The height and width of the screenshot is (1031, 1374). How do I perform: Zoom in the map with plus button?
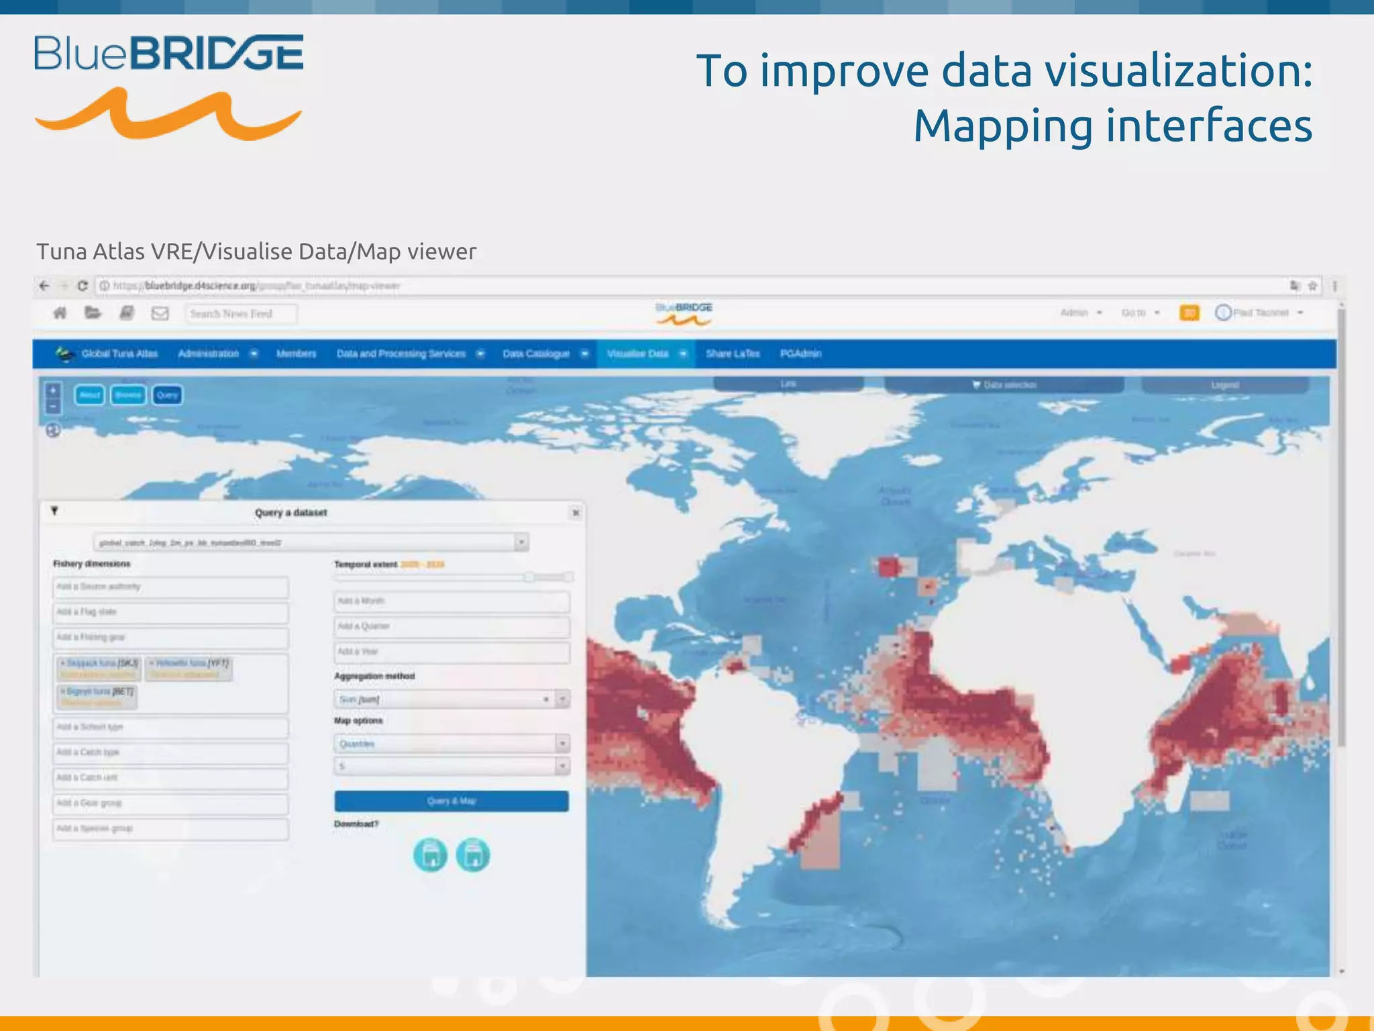53,391
